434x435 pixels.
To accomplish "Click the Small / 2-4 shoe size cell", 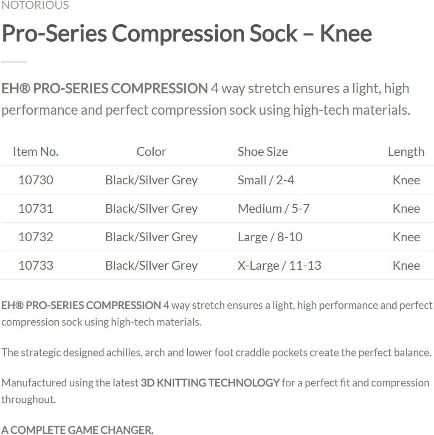I will pyautogui.click(x=266, y=180).
